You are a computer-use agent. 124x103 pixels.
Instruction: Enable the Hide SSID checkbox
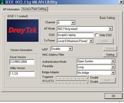[97, 35]
